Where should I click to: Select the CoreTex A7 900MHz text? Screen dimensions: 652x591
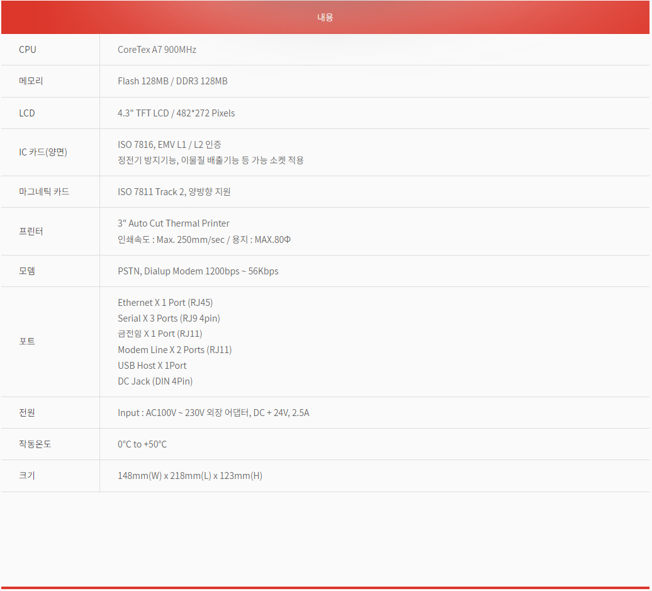pos(157,50)
